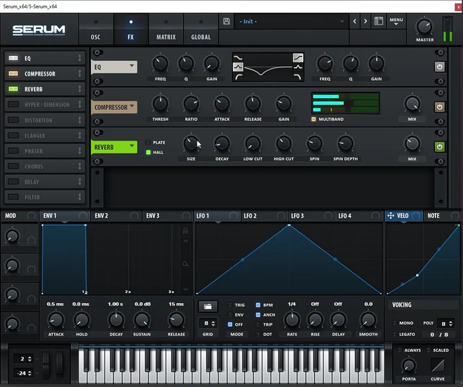Click the EQ low shelf shape icon
The width and height of the screenshot is (463, 387).
coord(238,57)
